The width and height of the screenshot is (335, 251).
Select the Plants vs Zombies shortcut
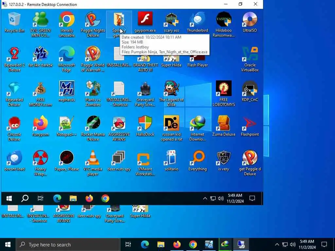point(93,94)
